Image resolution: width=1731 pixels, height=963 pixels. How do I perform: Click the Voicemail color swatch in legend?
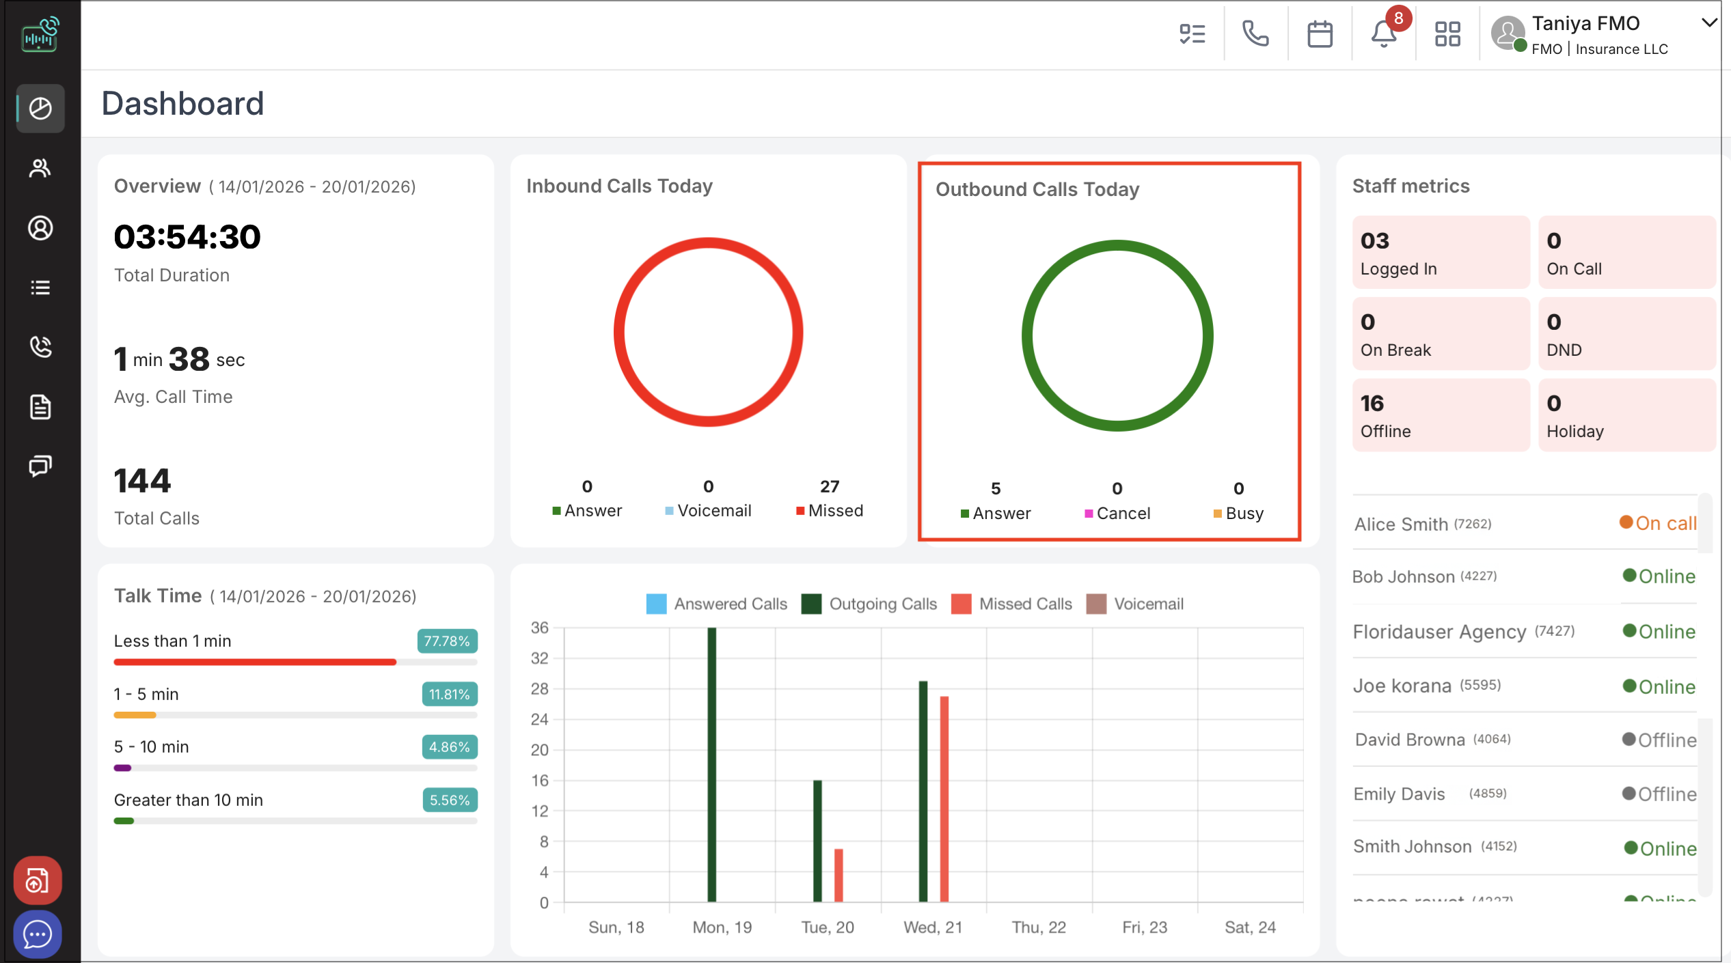[x=1096, y=604]
